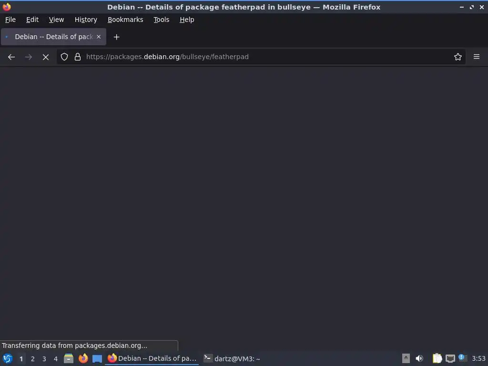Open the Bookmarks menu
Screen dimensions: 488x366
[x=125, y=20]
